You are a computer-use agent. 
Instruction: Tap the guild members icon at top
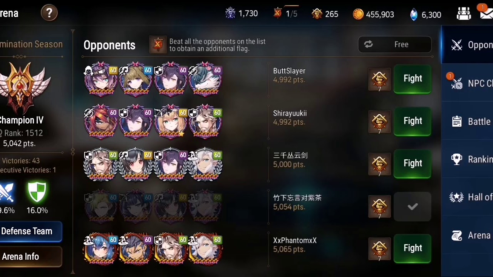point(464,14)
